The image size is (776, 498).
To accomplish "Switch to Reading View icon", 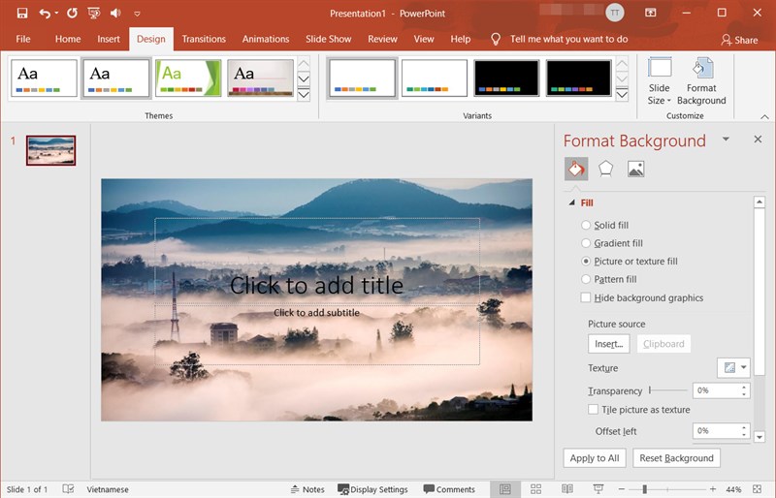I will [567, 489].
